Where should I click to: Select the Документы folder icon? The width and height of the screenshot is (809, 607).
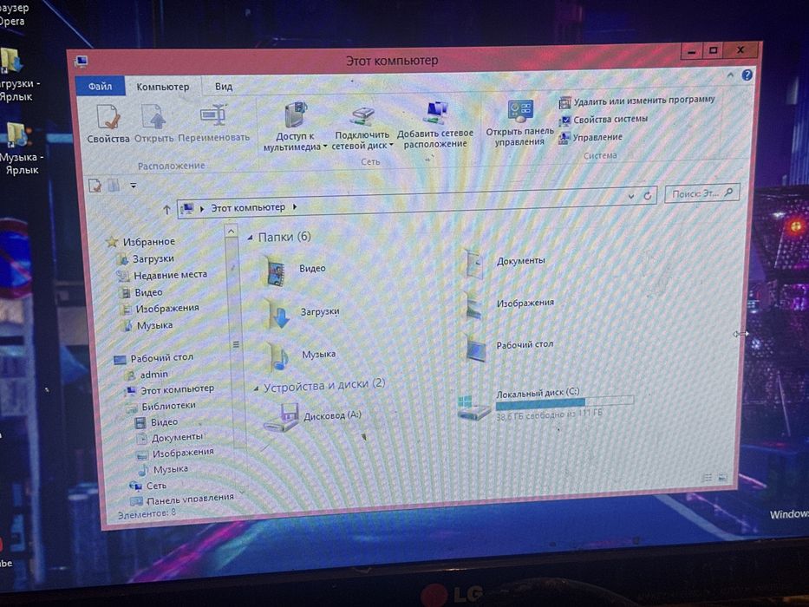click(x=474, y=264)
